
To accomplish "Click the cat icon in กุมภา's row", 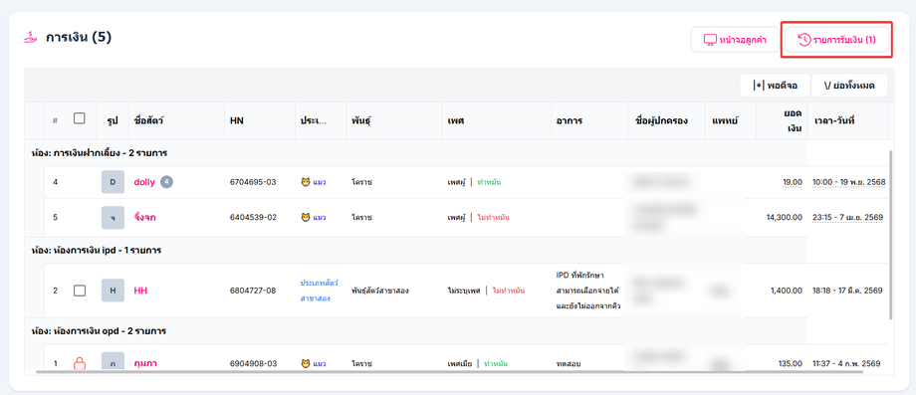I will click(x=305, y=363).
